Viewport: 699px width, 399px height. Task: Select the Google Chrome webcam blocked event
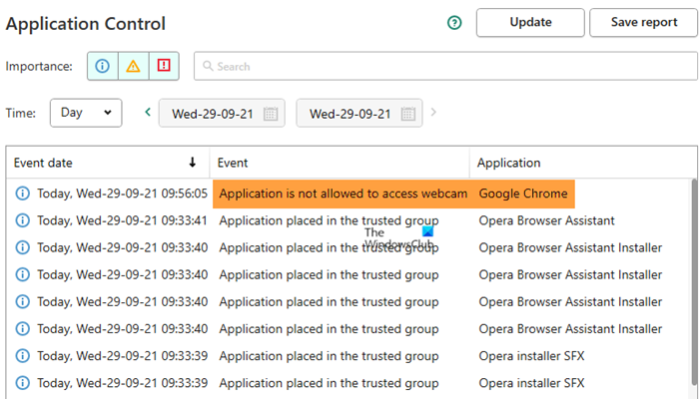[x=343, y=194]
